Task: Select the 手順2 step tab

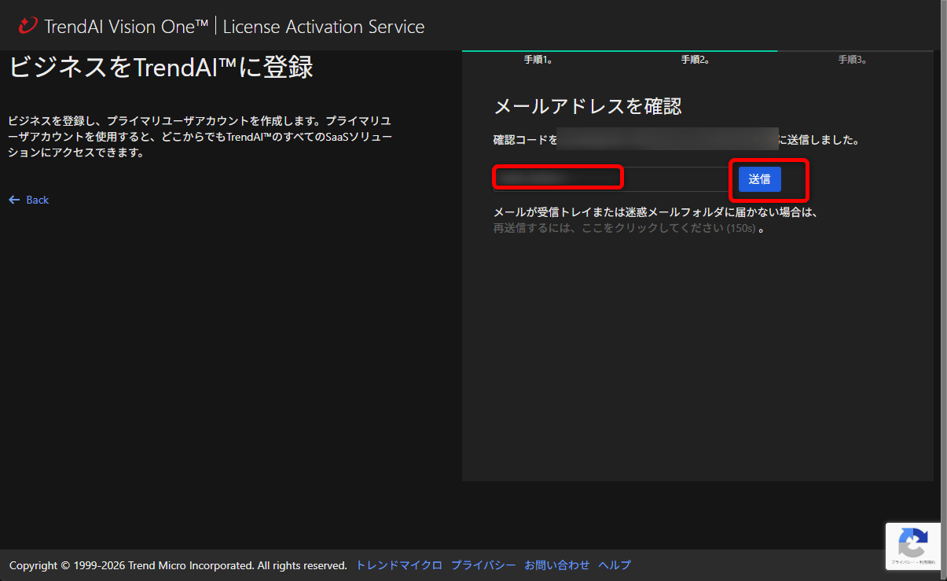Action: pyautogui.click(x=696, y=59)
